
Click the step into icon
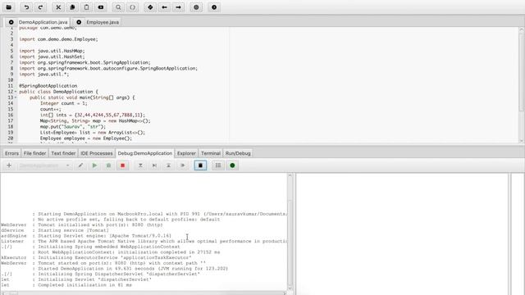click(140, 166)
